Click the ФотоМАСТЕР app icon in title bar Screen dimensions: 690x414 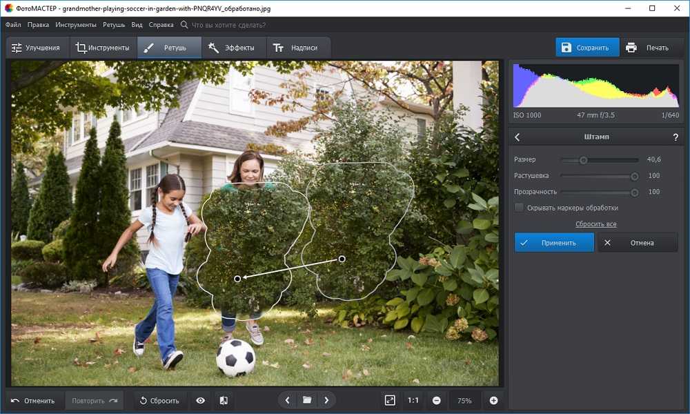tap(9, 8)
